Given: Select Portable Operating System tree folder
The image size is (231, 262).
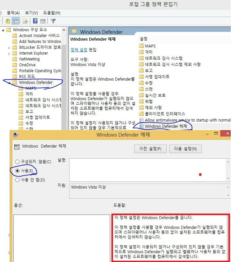Looking at the screenshot, I should click(37, 71).
